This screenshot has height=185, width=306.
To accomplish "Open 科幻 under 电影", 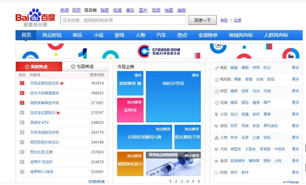I will click(x=267, y=67).
